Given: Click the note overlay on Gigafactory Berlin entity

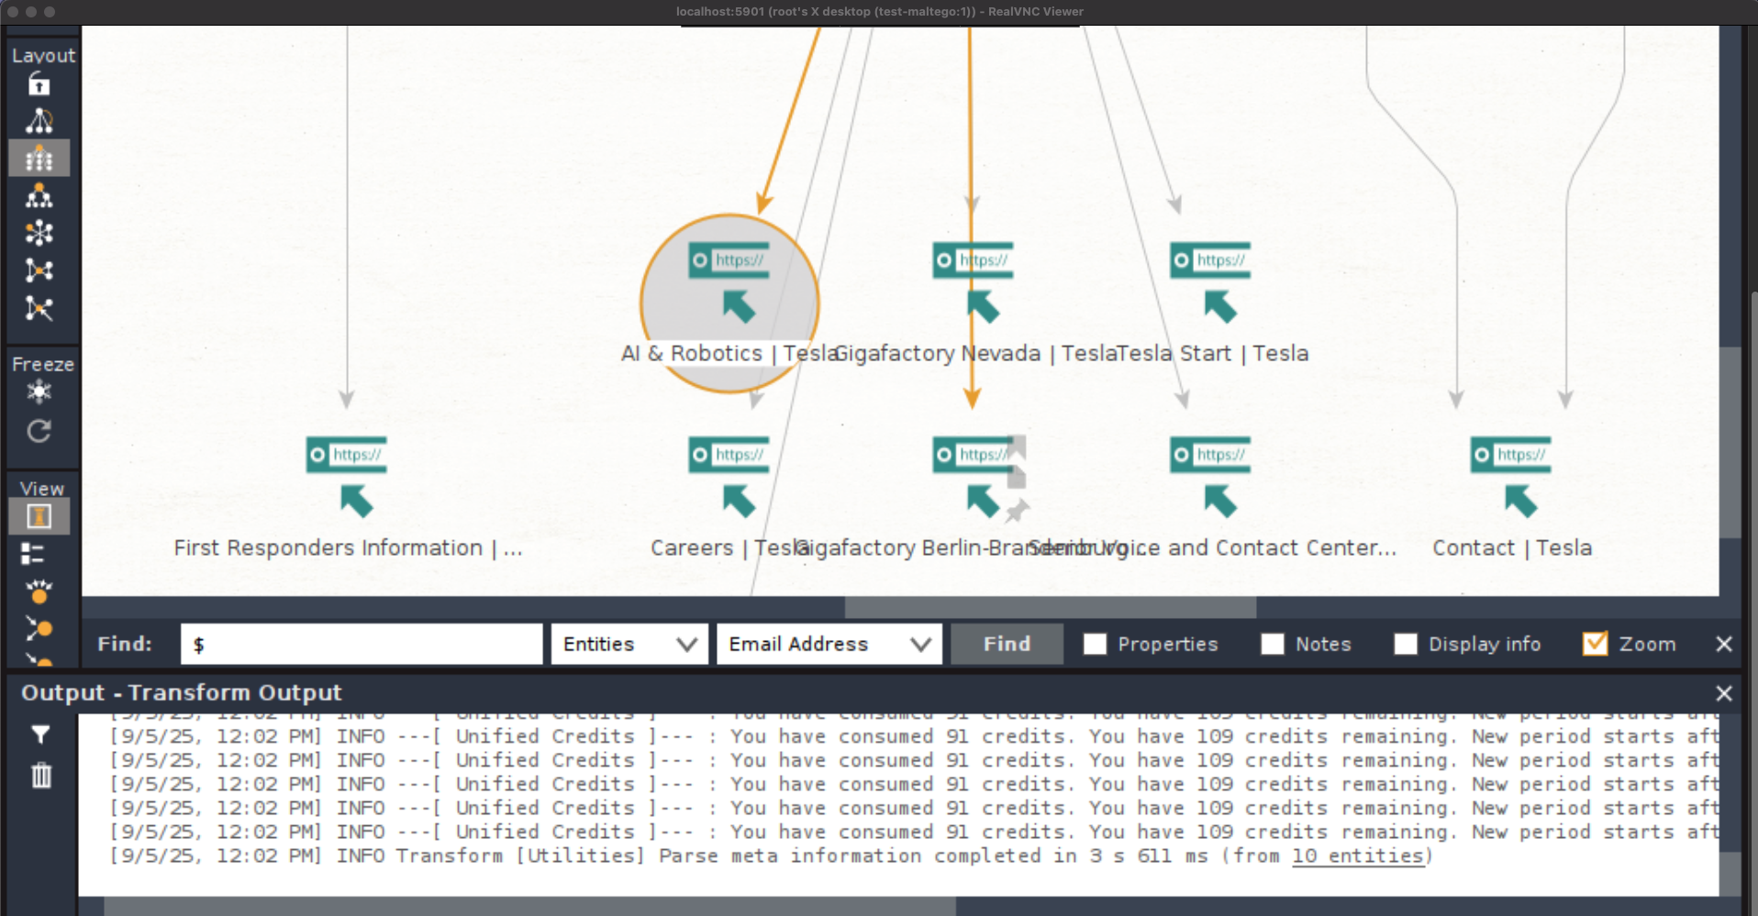Looking at the screenshot, I should tap(1017, 478).
